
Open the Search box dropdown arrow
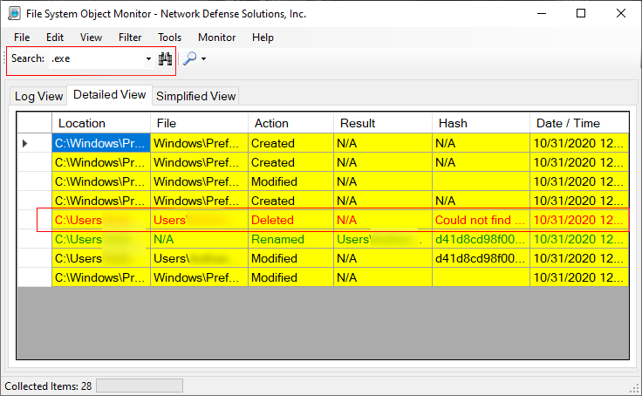tap(148, 59)
